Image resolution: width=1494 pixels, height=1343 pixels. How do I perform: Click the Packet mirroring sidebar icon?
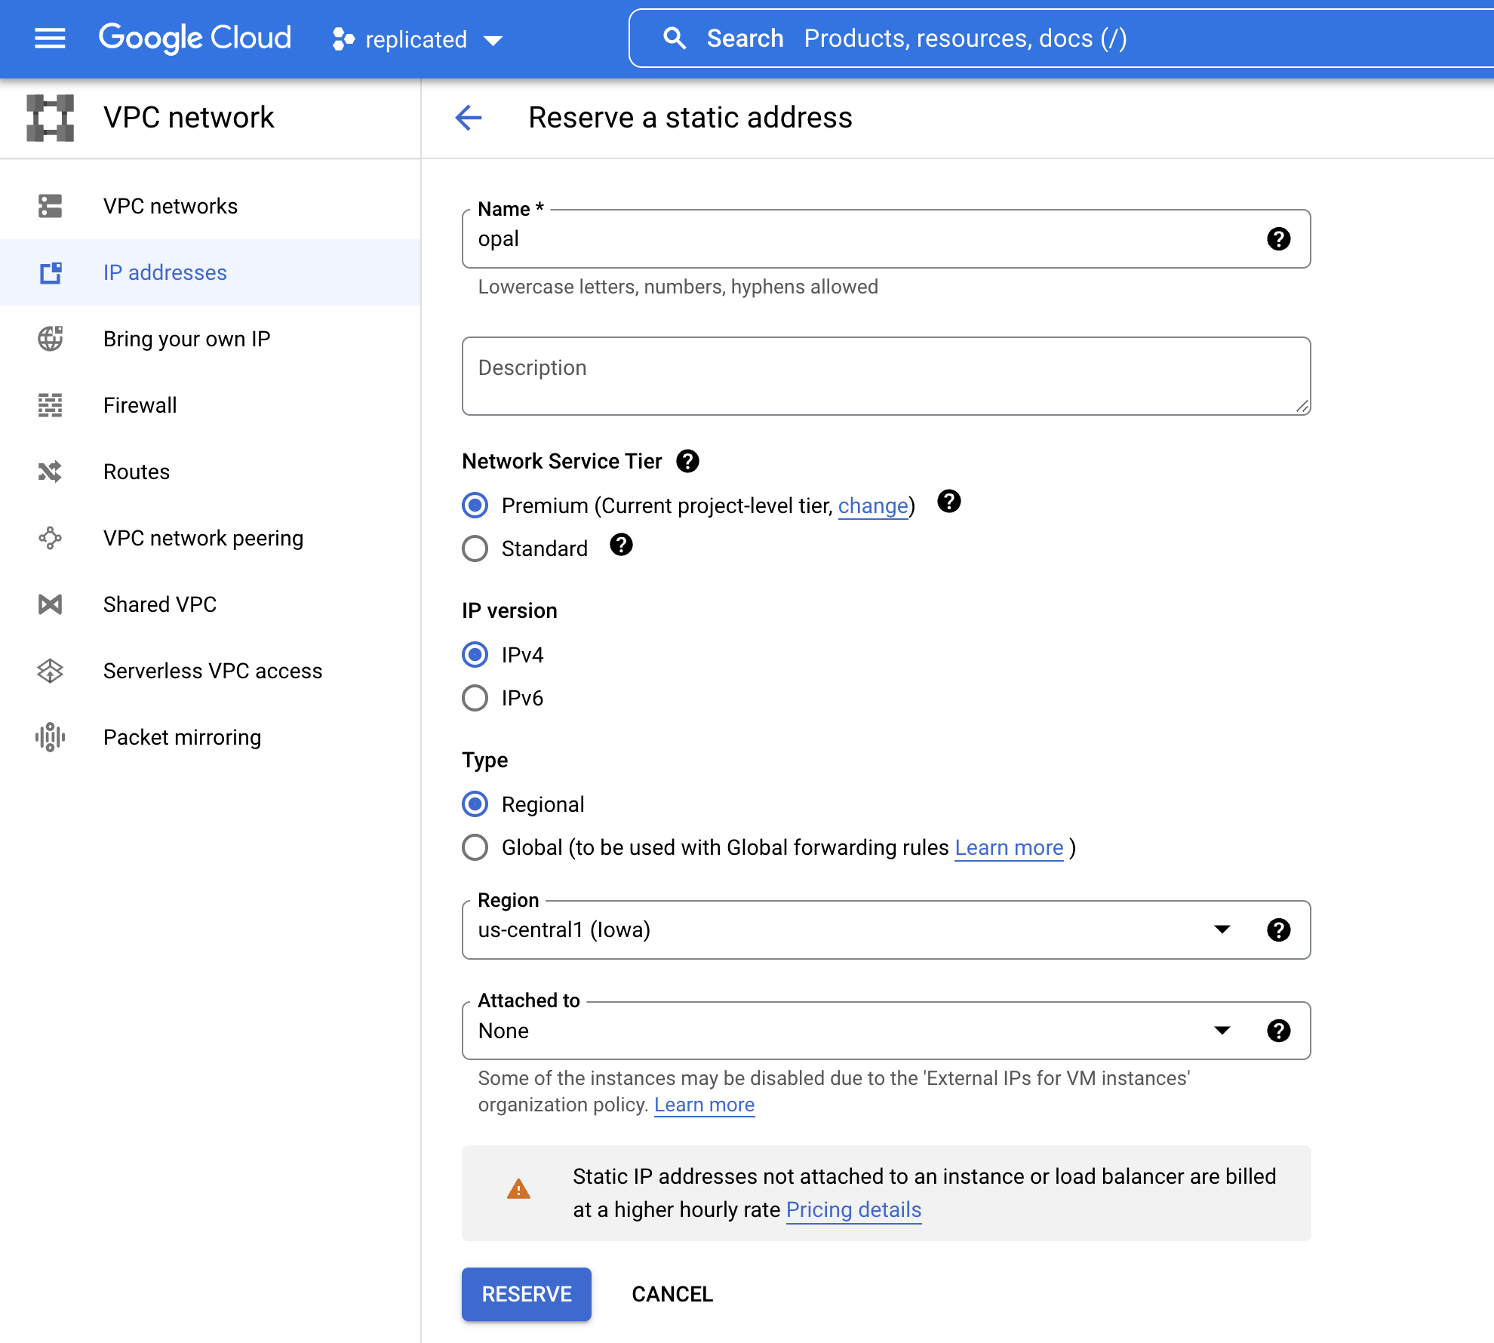coord(50,737)
